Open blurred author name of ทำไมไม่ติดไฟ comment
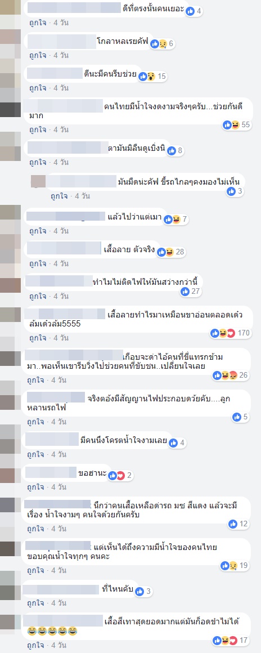The width and height of the screenshot is (261, 653). point(58,281)
